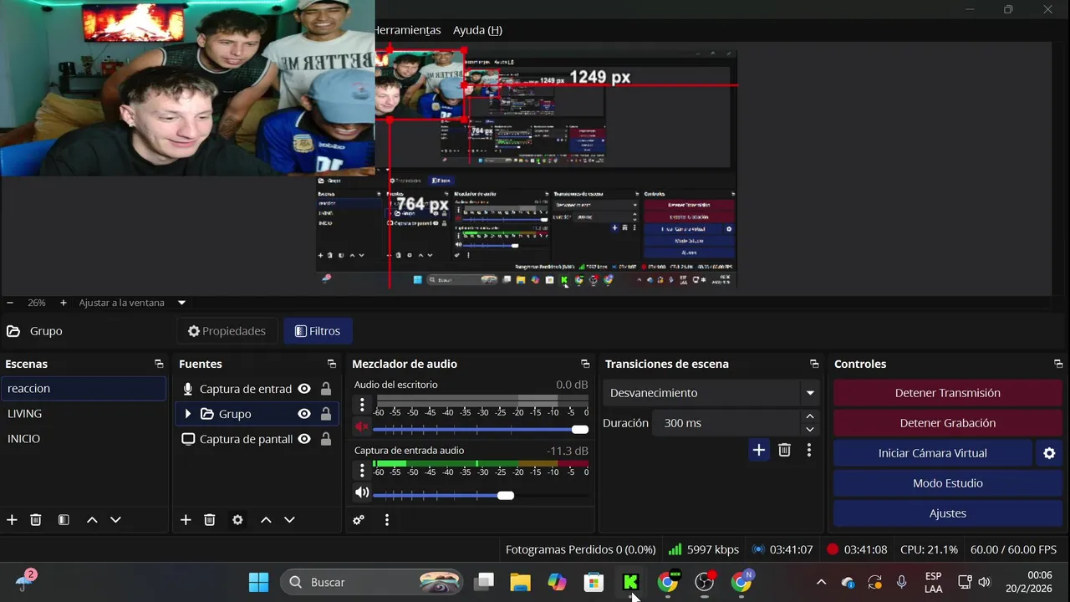Move scene up with arrow in Escenas
The height and width of the screenshot is (602, 1070).
tap(92, 520)
